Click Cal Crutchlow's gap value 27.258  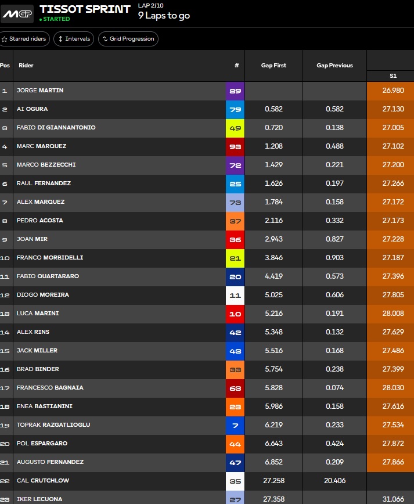coord(274,481)
